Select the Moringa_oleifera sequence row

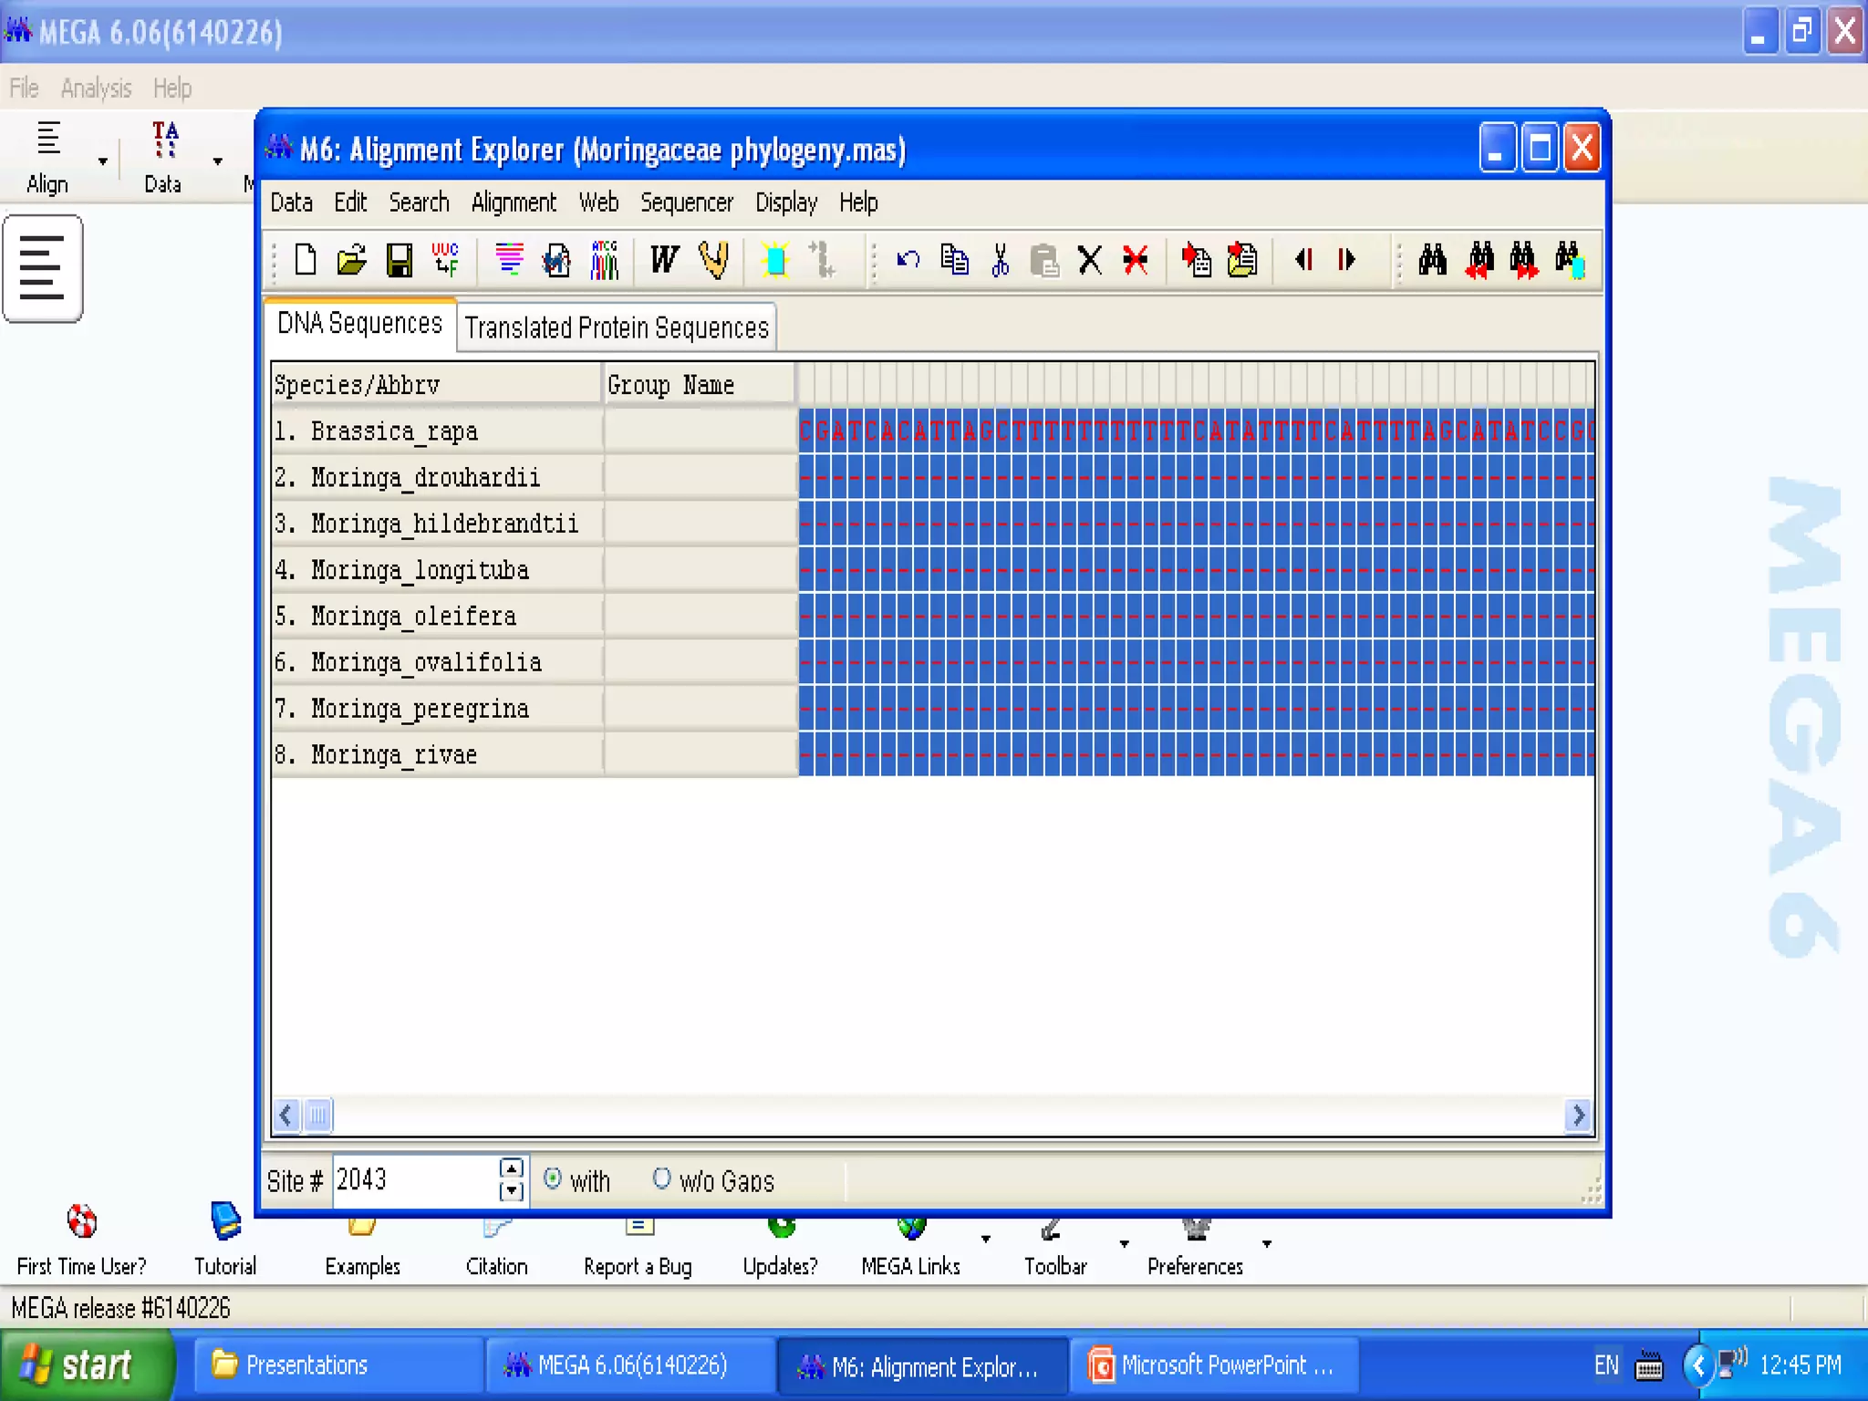pyautogui.click(x=437, y=617)
